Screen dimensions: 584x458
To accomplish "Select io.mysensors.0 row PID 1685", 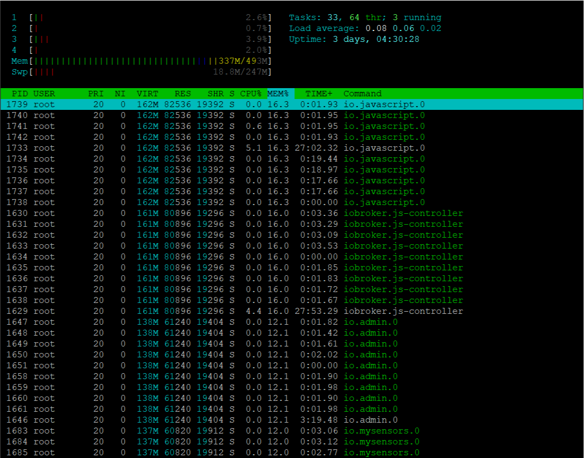I will tap(292, 453).
